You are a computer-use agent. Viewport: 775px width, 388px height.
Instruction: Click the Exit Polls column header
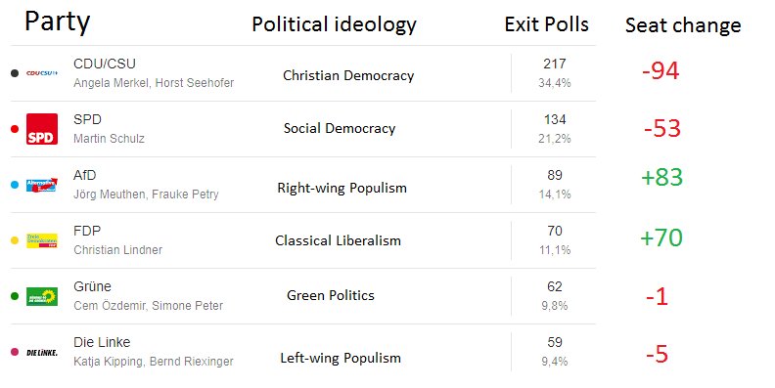point(547,24)
